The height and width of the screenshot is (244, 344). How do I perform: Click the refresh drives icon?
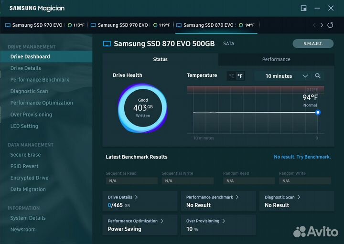coord(330,25)
